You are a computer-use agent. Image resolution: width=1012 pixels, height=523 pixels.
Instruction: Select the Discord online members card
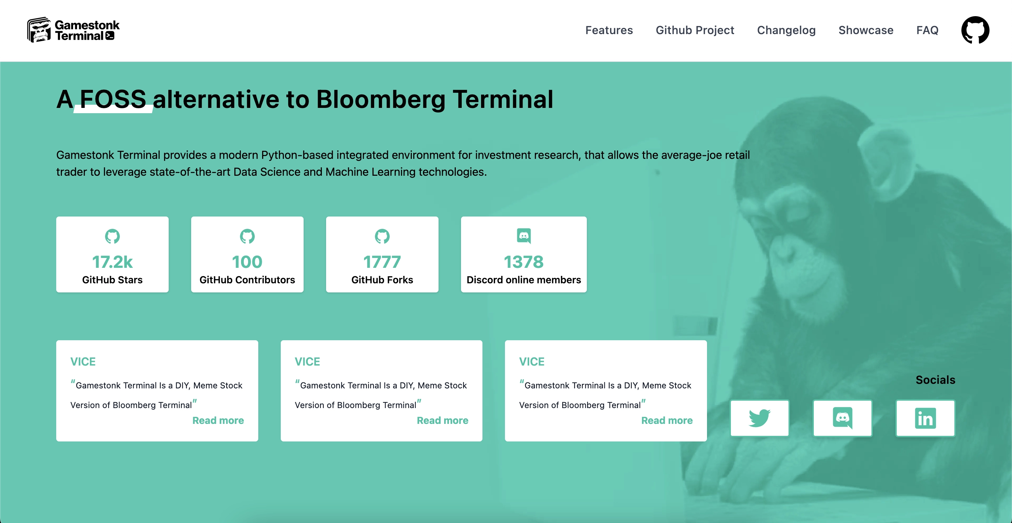point(524,254)
